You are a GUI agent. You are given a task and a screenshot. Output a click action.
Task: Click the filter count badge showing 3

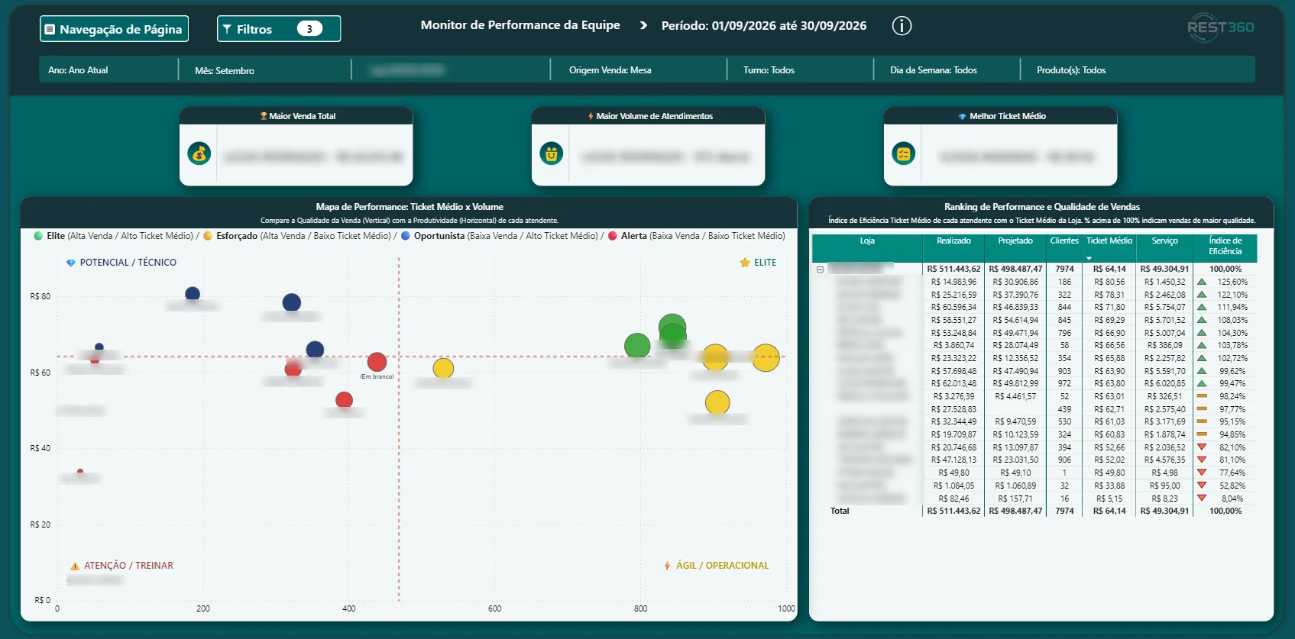(309, 29)
